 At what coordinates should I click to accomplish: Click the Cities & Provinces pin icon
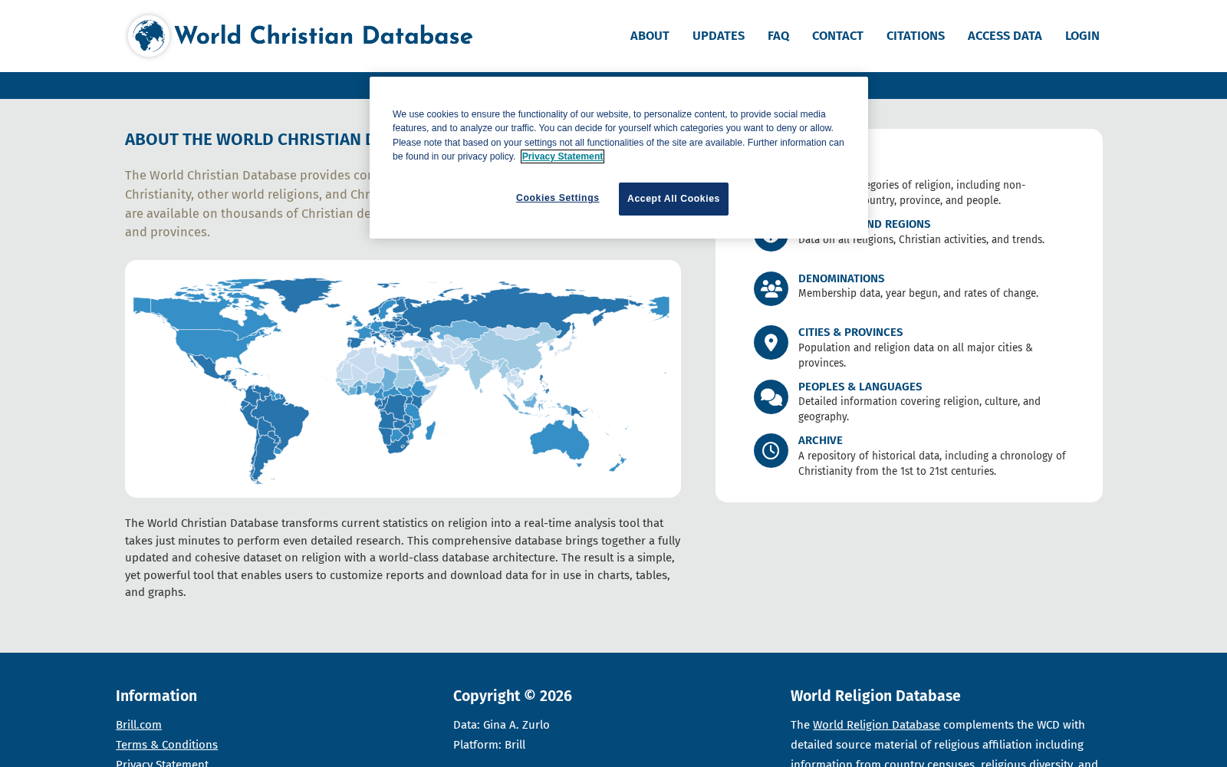point(771,343)
